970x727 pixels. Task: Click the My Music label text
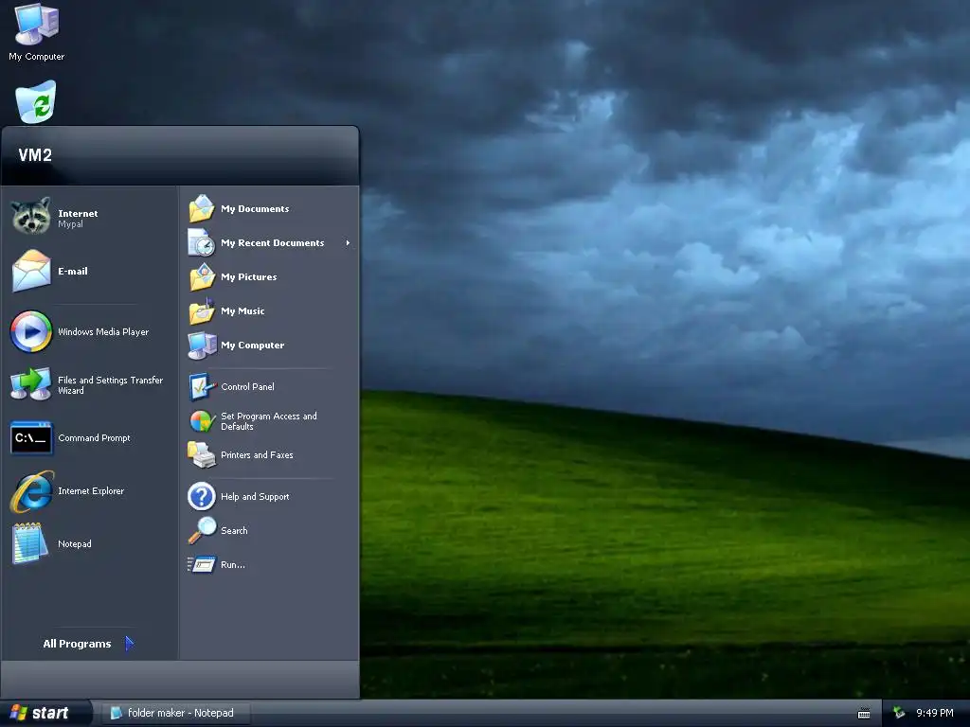pyautogui.click(x=242, y=310)
